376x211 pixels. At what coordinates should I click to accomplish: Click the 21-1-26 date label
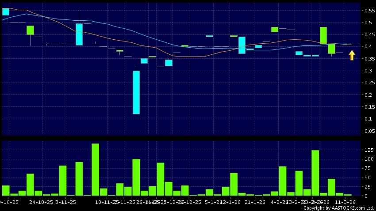pos(256,202)
